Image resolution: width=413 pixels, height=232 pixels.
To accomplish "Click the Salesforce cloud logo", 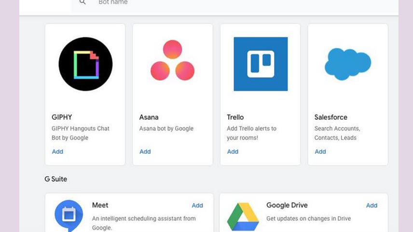I will (x=348, y=64).
